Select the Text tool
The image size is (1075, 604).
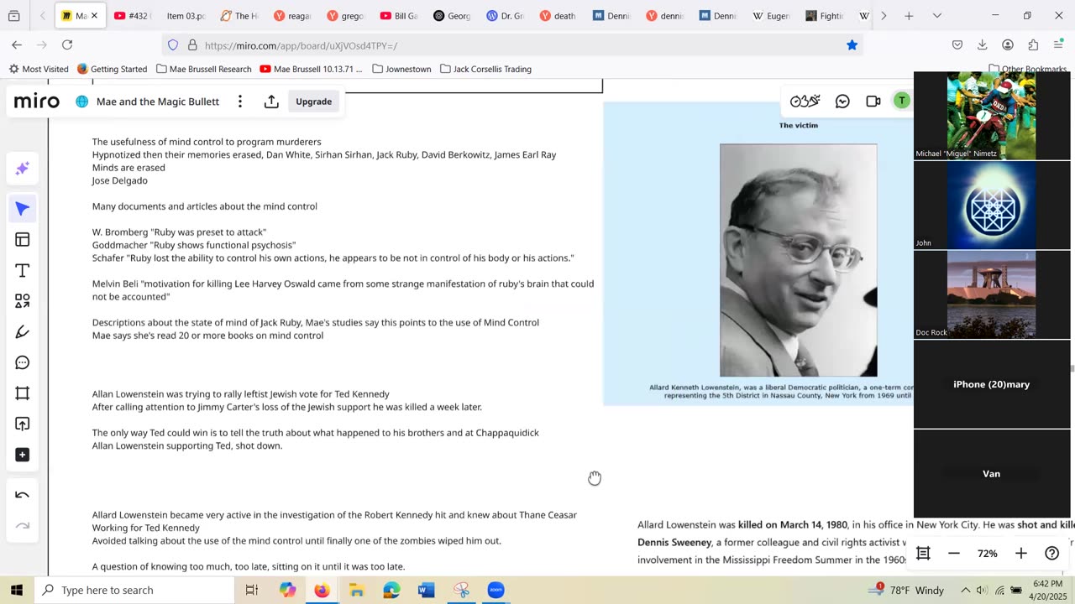click(x=23, y=270)
